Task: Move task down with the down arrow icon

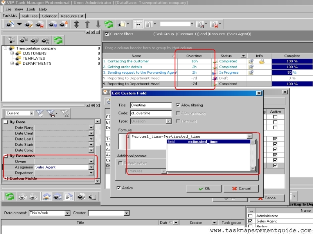Action: pos(98,24)
